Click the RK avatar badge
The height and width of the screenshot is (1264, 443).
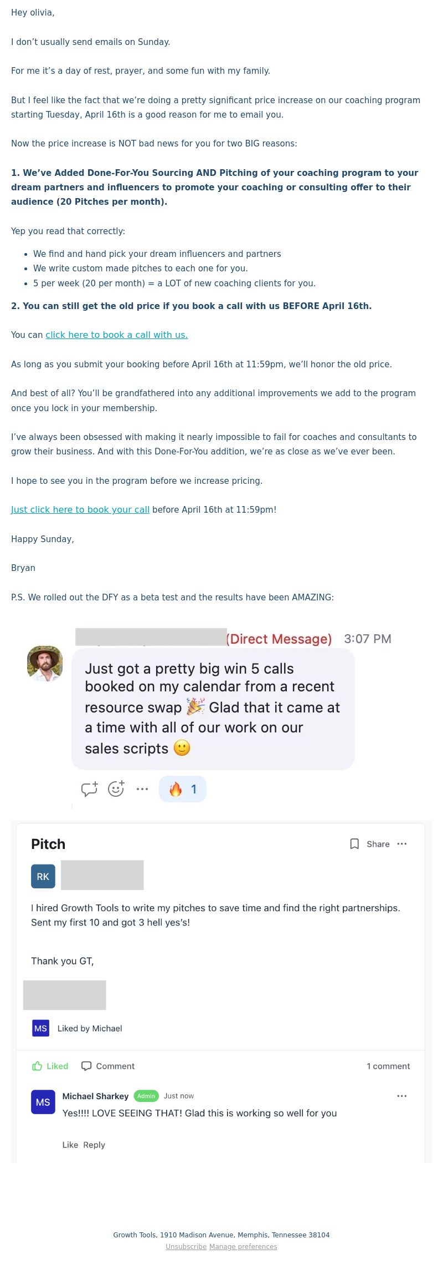(x=43, y=876)
